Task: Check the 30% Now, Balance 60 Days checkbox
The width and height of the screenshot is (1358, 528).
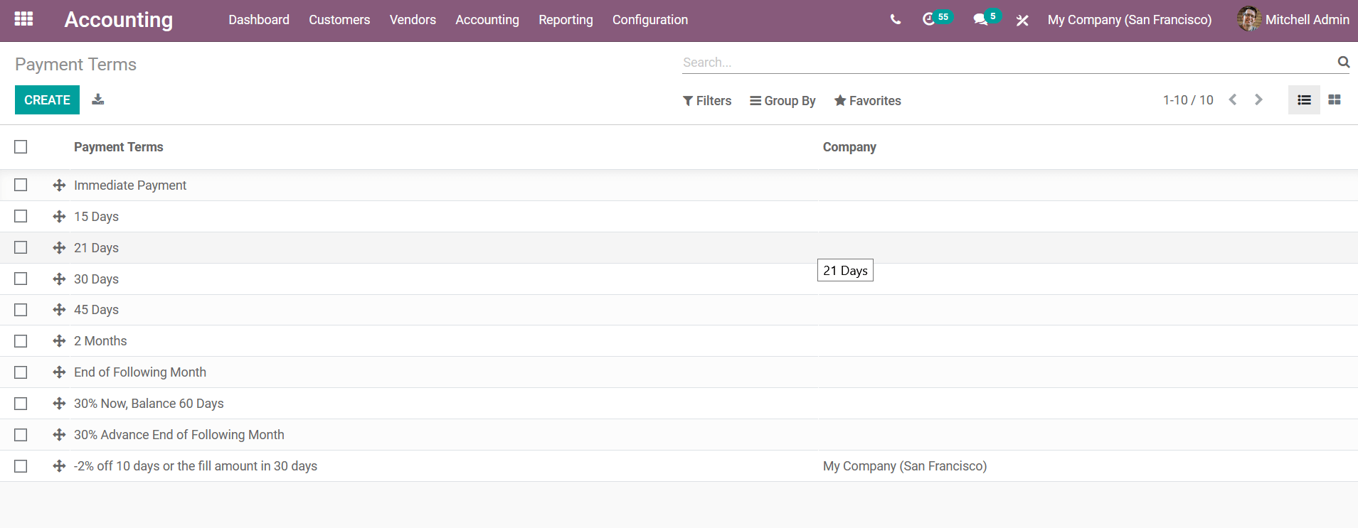Action: coord(21,404)
